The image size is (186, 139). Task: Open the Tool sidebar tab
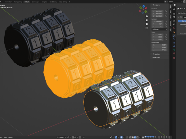point(170,12)
